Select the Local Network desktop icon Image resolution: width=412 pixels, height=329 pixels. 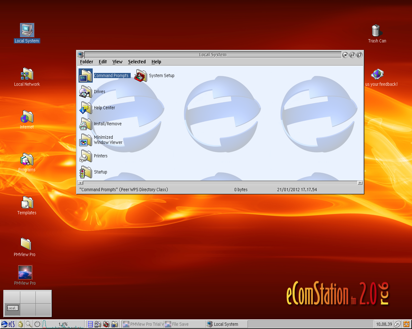[x=27, y=74]
